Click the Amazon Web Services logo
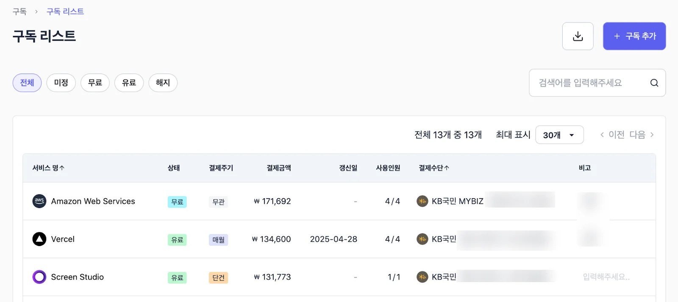 pyautogui.click(x=39, y=201)
